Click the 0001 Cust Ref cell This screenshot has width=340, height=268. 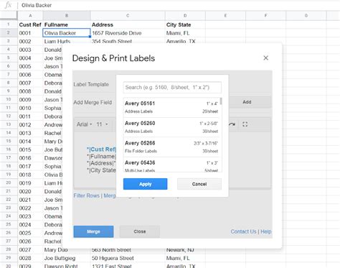(30, 33)
